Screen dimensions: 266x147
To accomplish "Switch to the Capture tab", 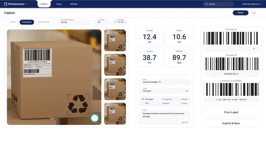I will coord(44,4).
